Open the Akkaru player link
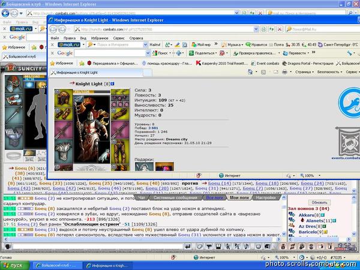360x270 pixels. coord(306,215)
